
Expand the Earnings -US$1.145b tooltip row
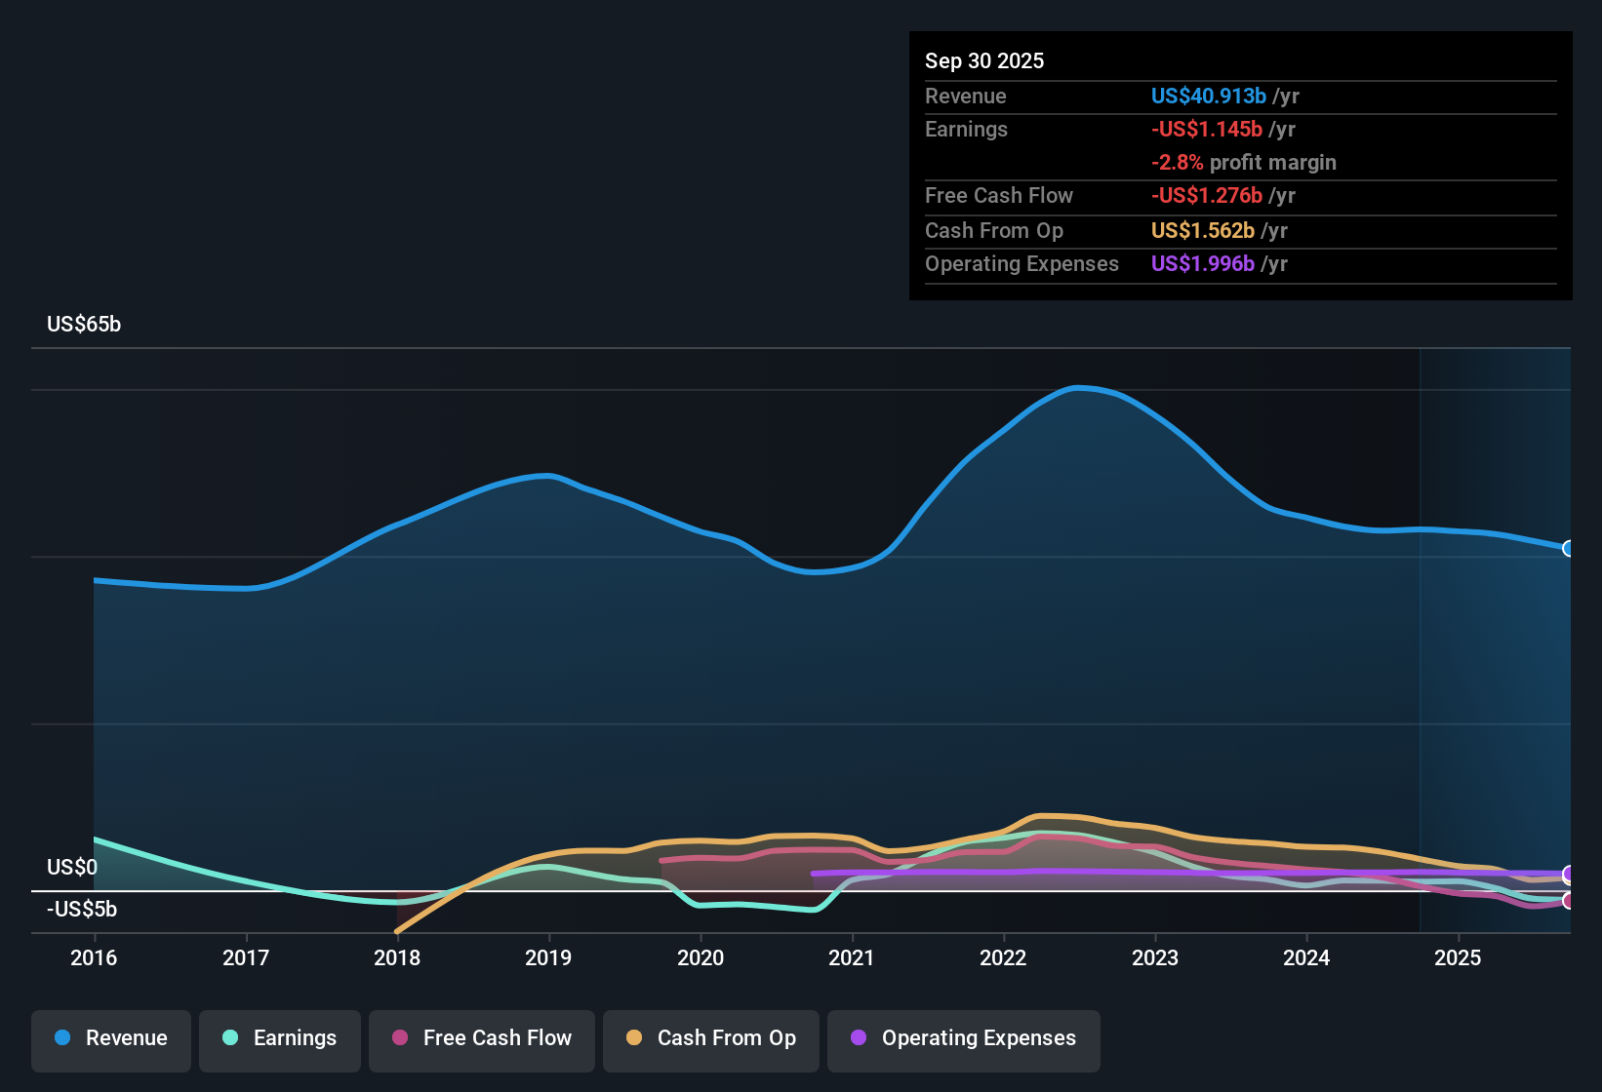tap(1207, 129)
